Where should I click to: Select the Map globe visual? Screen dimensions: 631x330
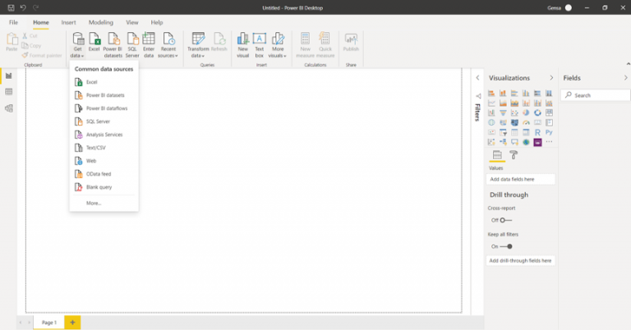491,122
